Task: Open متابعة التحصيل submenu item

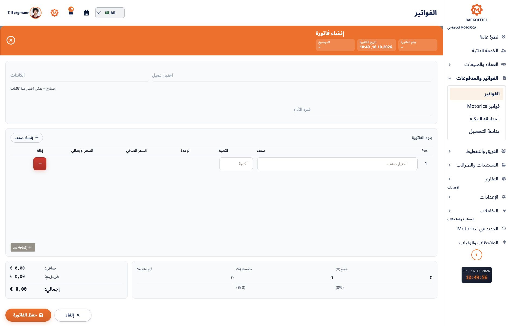Action: point(476,131)
